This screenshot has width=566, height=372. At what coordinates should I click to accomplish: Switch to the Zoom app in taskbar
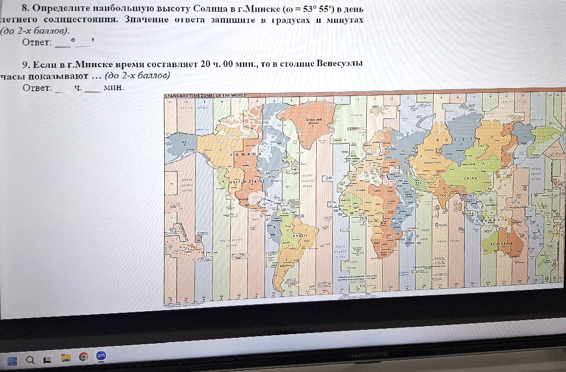100,355
